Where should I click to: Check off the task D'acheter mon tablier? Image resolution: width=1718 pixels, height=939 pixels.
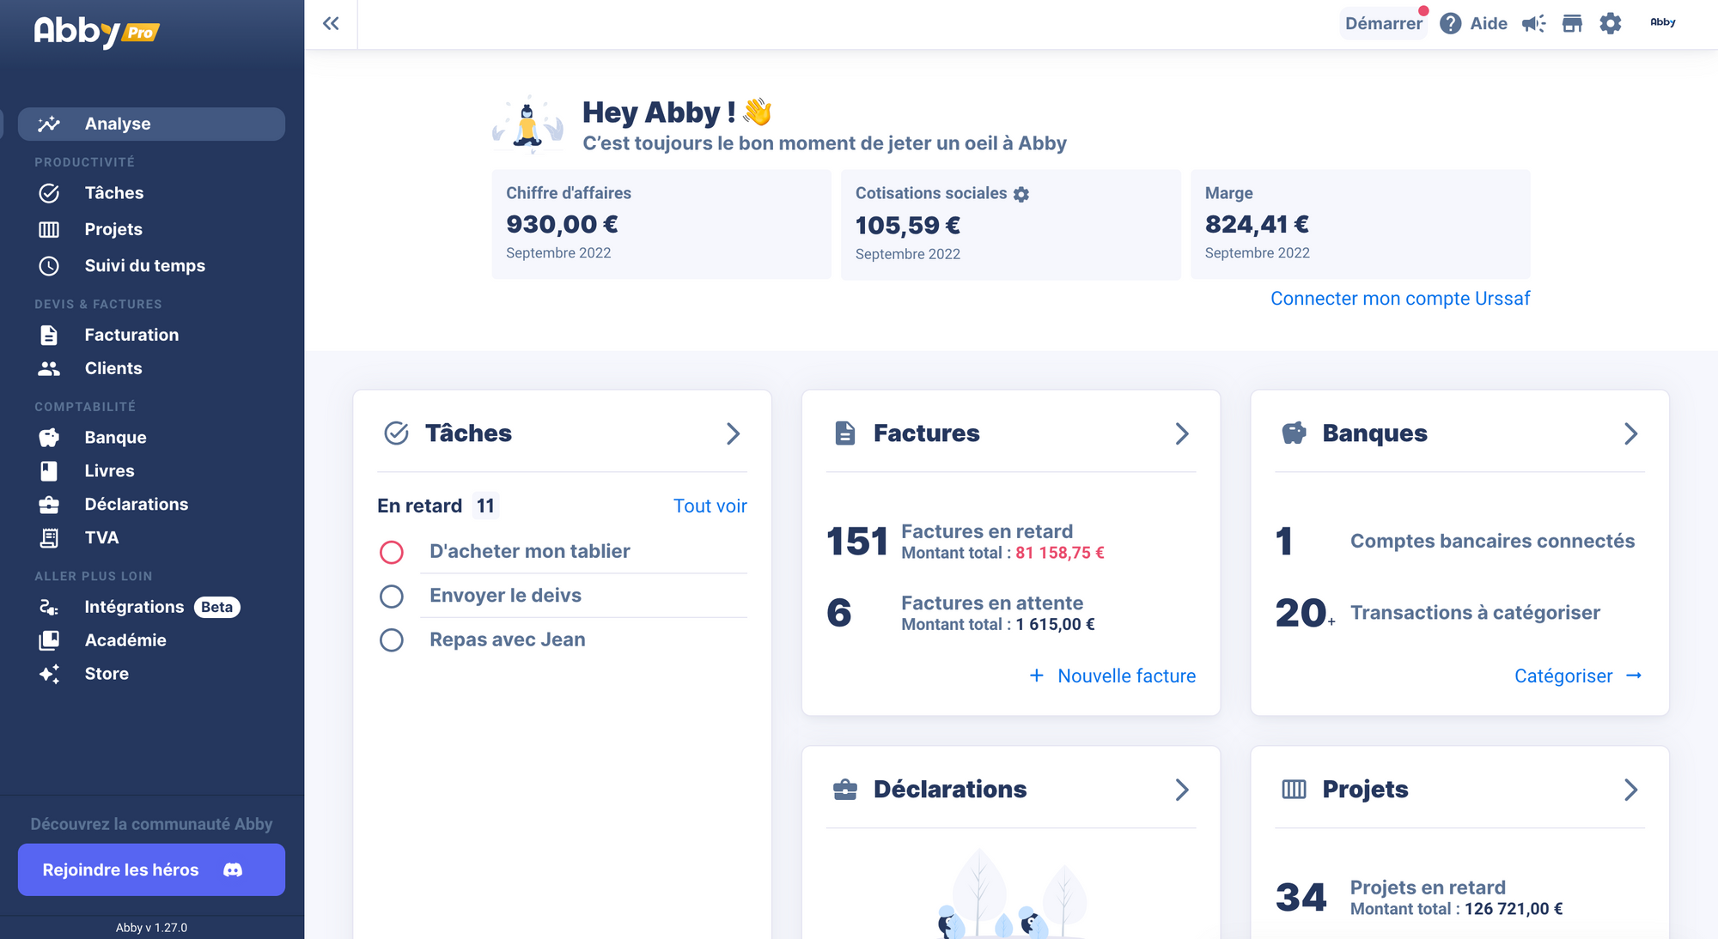[392, 552]
